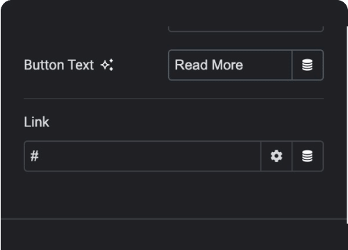This screenshot has height=250, width=348.
Task: Click database stack icon right of gear
Action: (308, 156)
